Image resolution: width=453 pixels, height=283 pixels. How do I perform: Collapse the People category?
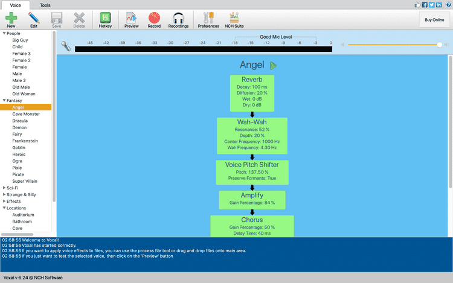5,34
